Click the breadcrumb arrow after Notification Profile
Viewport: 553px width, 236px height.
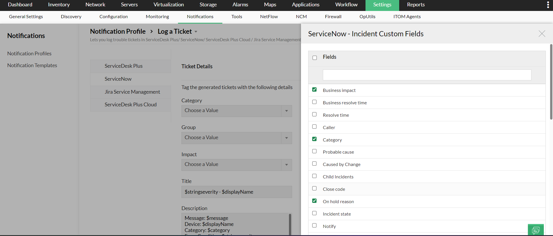pyautogui.click(x=151, y=31)
